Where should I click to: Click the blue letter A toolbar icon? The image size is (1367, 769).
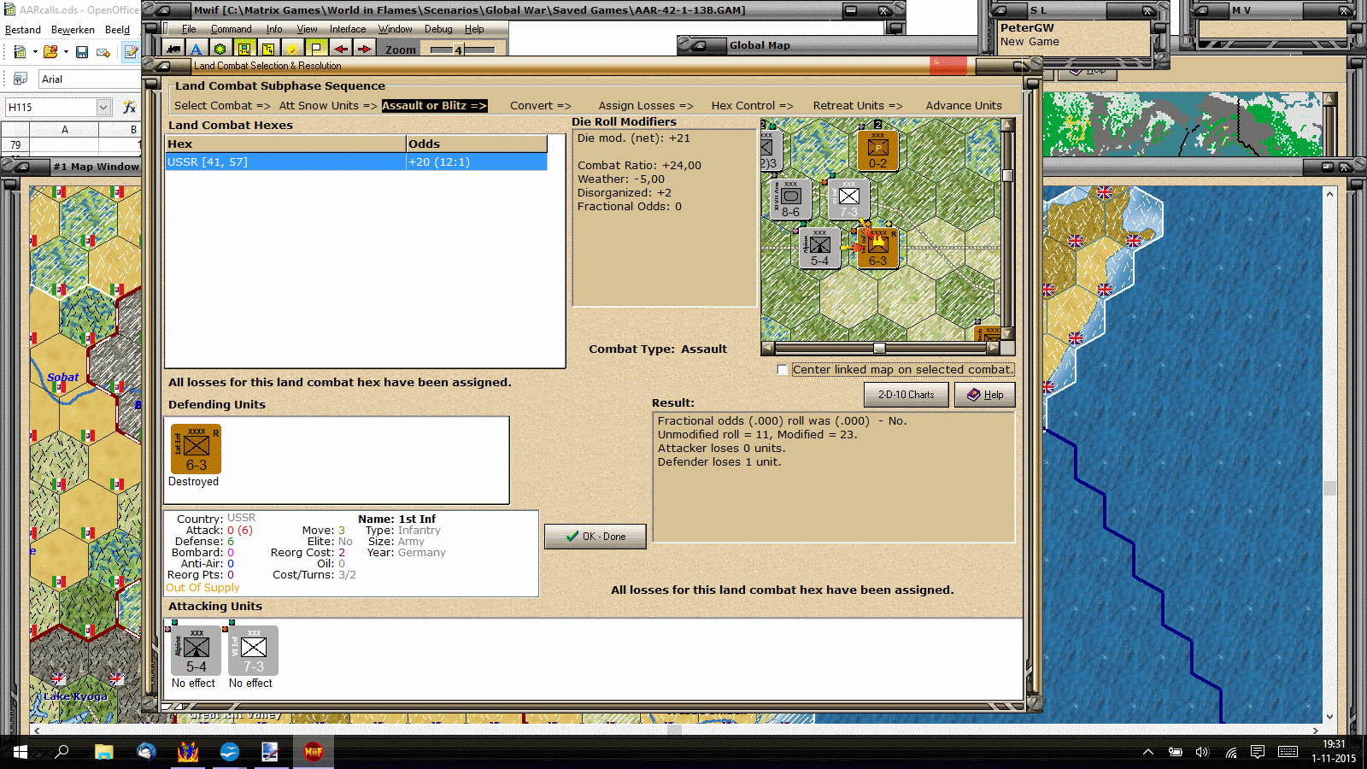[x=197, y=50]
